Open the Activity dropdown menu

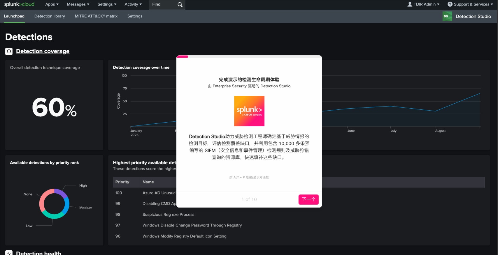133,4
